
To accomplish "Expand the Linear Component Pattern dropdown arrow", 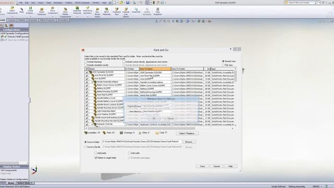I will coord(30,16).
